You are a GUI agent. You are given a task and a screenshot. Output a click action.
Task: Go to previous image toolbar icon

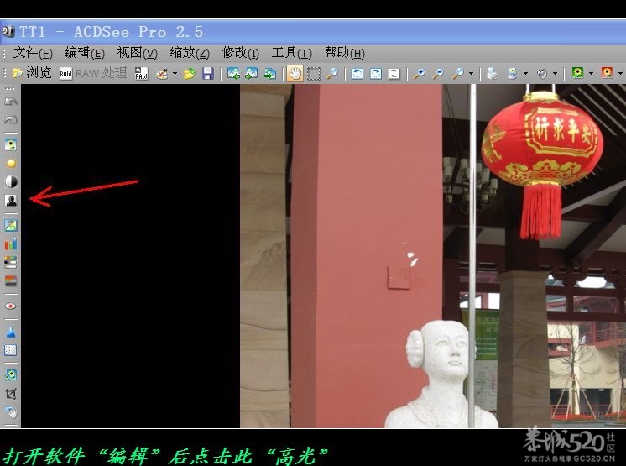point(233,74)
